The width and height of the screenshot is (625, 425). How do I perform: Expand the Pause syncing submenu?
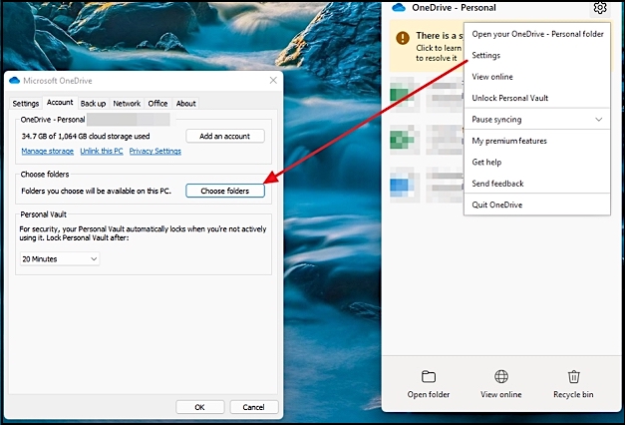click(598, 120)
